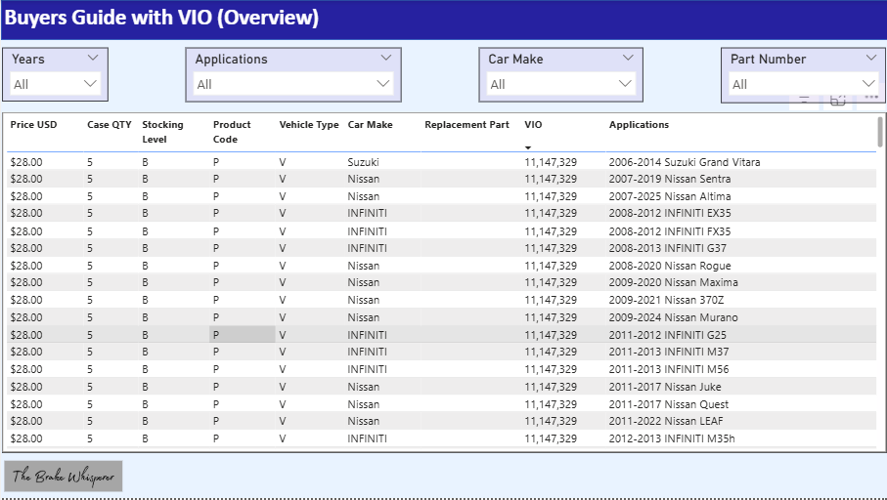Select '2009-2020 Nissan Maxima' cell

click(673, 282)
